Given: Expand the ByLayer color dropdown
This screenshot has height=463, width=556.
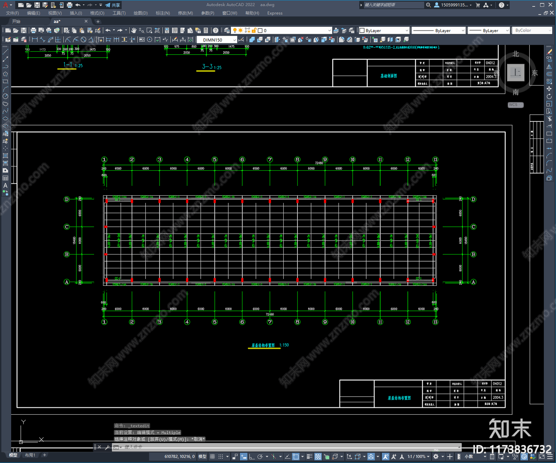Looking at the screenshot, I should 384,31.
